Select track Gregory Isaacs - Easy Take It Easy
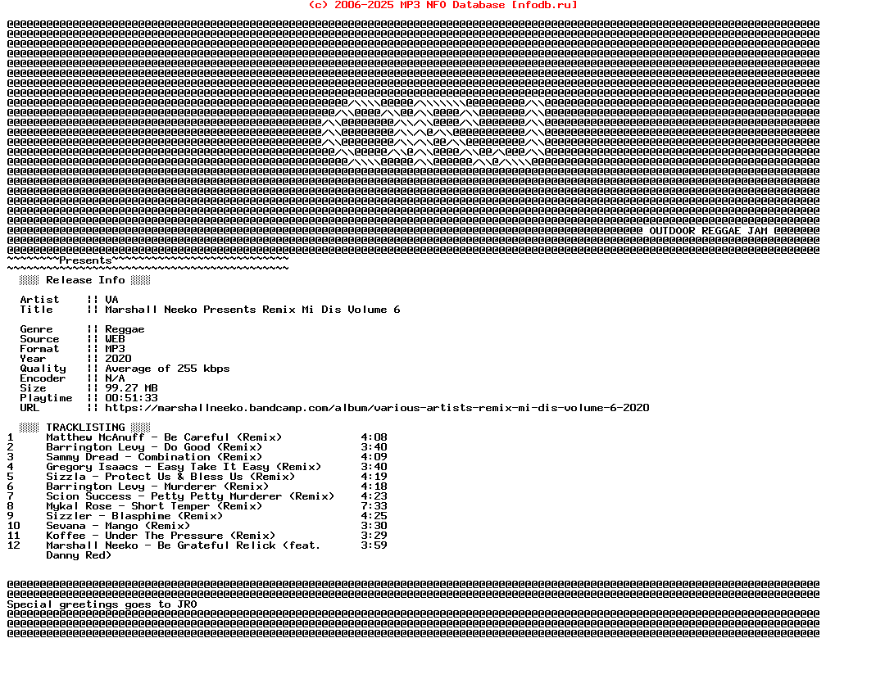This screenshot has height=688, width=885. (184, 467)
